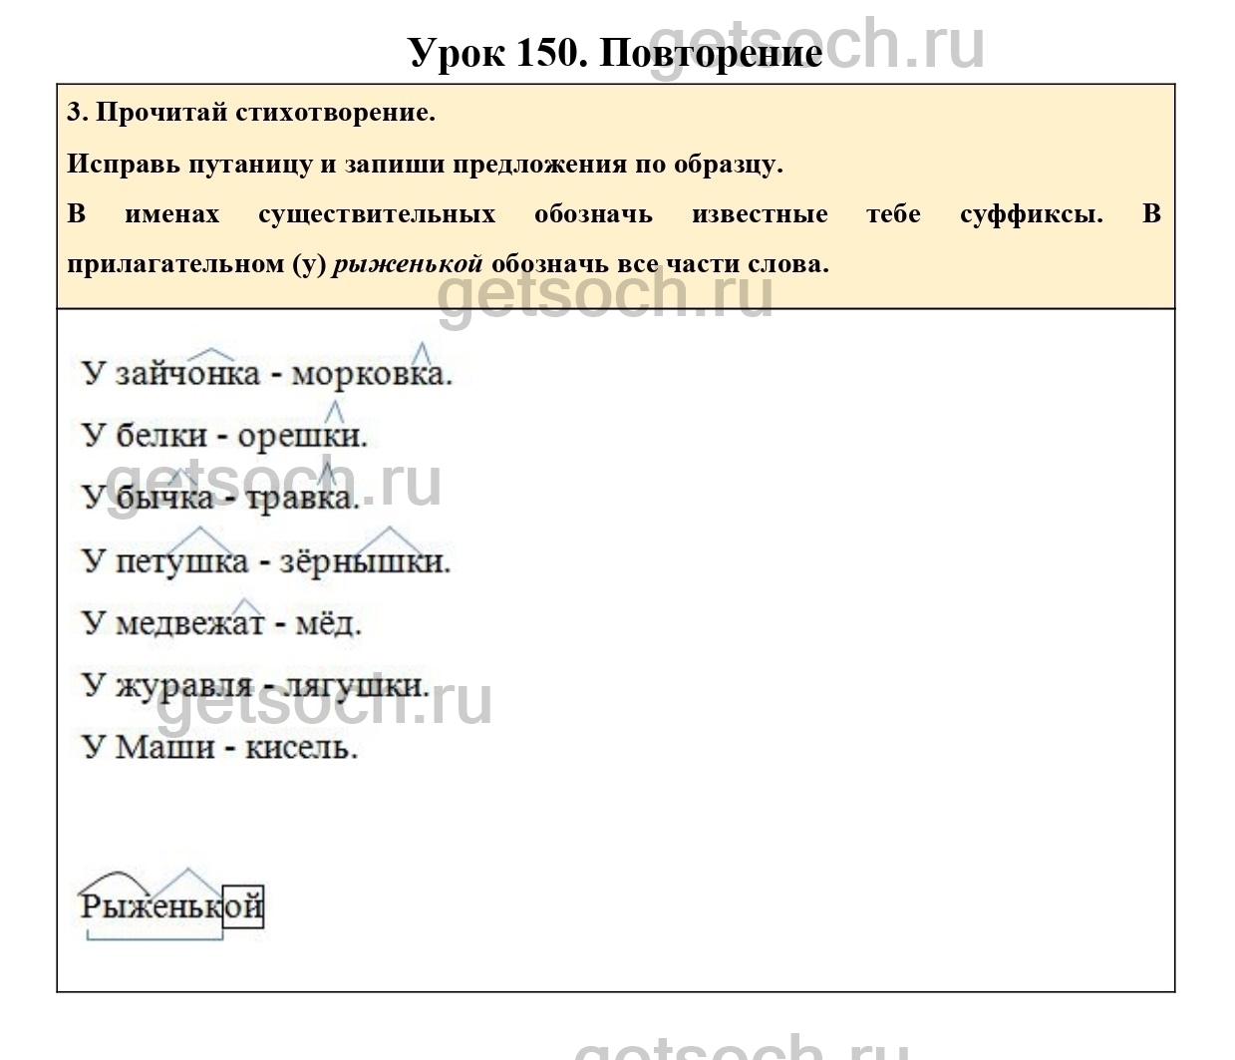Select the line "3. Прочитай стихотворение."
Viewport: 1235px width, 1060px height.
click(251, 113)
